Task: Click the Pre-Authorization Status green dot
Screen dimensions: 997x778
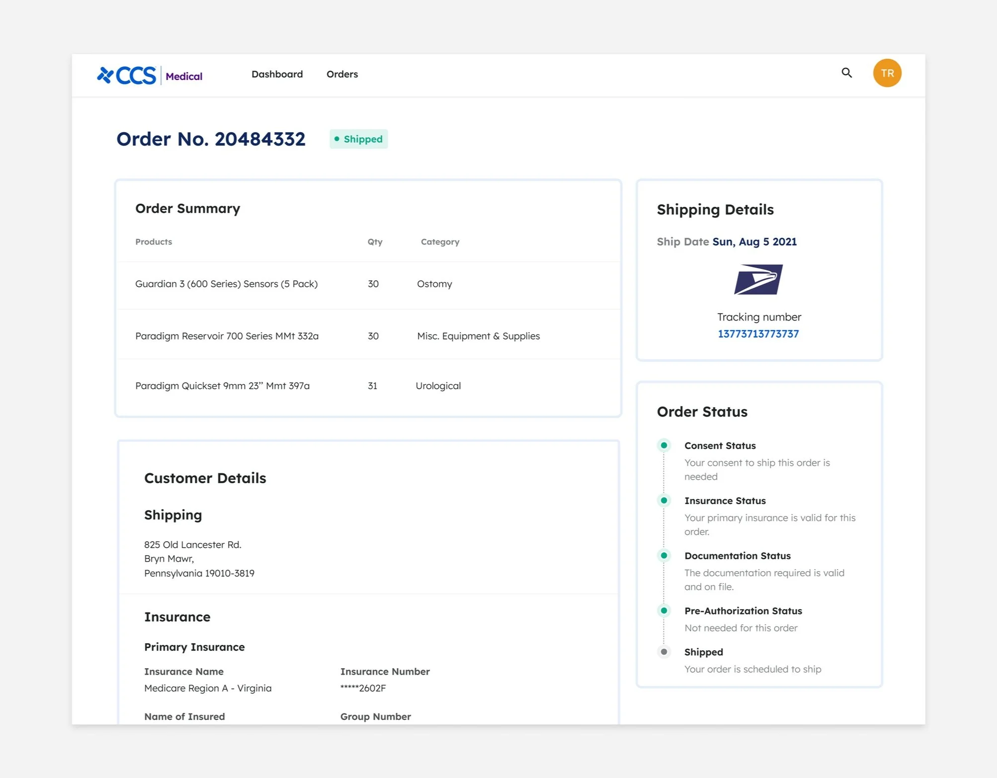Action: 664,610
